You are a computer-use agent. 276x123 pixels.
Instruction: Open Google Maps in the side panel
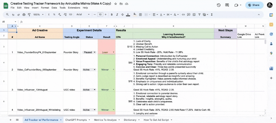[271, 54]
